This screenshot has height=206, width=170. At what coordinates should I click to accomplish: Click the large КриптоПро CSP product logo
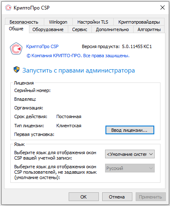pyautogui.click(x=16, y=48)
